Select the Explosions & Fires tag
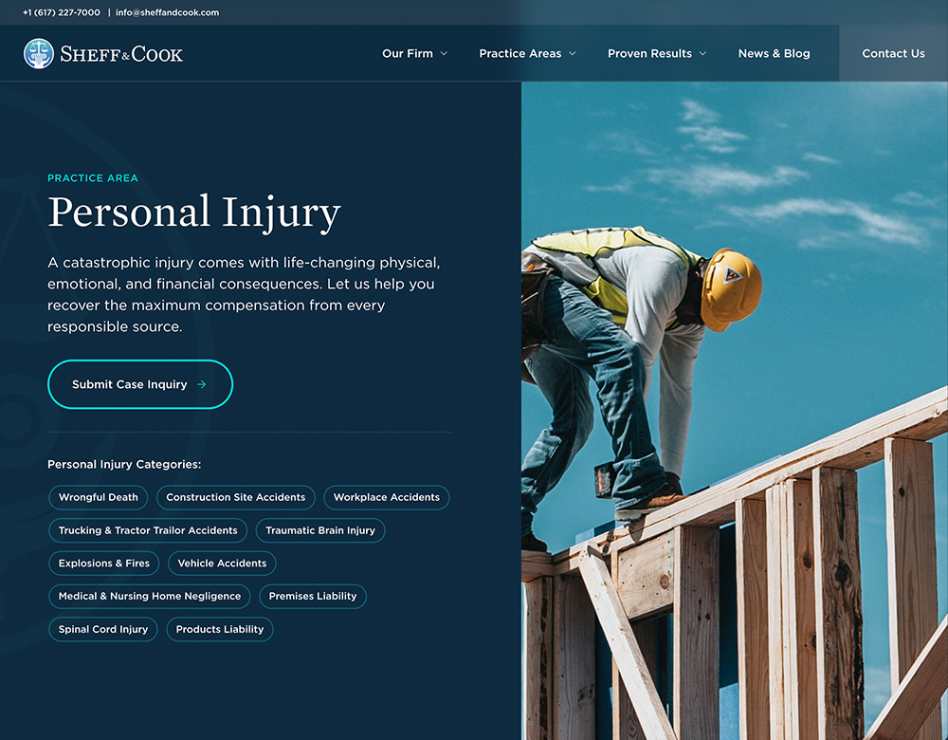The image size is (948, 740). pos(103,564)
